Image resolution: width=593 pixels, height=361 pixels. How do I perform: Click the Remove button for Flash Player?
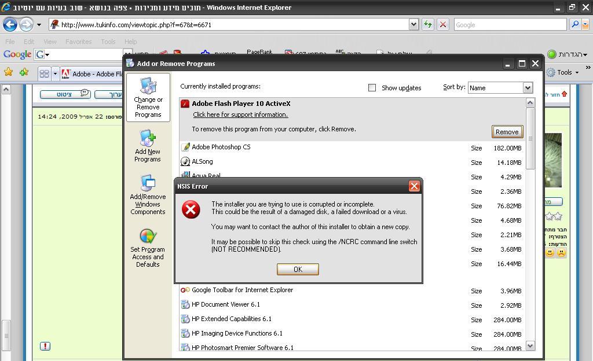507,132
